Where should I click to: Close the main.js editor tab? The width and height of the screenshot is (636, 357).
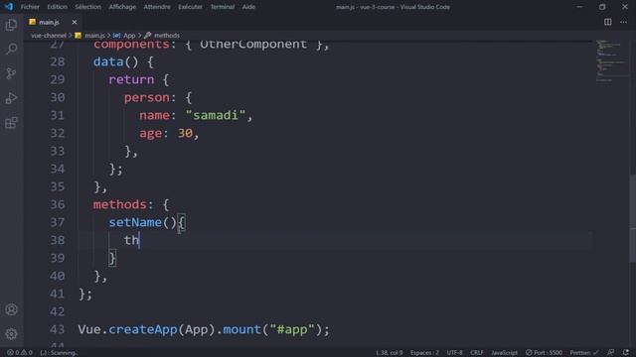click(x=75, y=22)
